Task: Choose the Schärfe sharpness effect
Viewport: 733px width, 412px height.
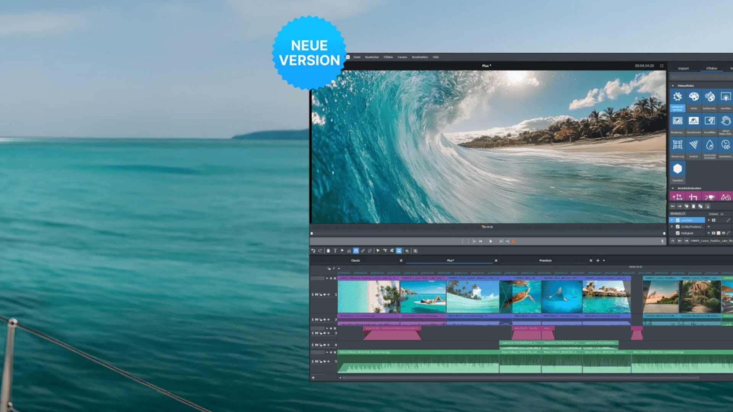Action: point(694,145)
